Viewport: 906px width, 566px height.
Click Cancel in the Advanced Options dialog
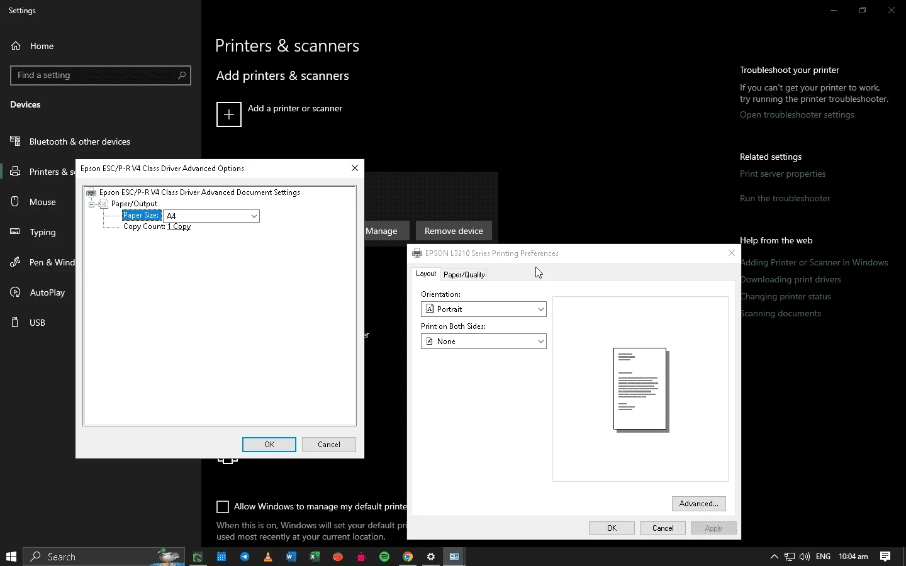point(329,445)
